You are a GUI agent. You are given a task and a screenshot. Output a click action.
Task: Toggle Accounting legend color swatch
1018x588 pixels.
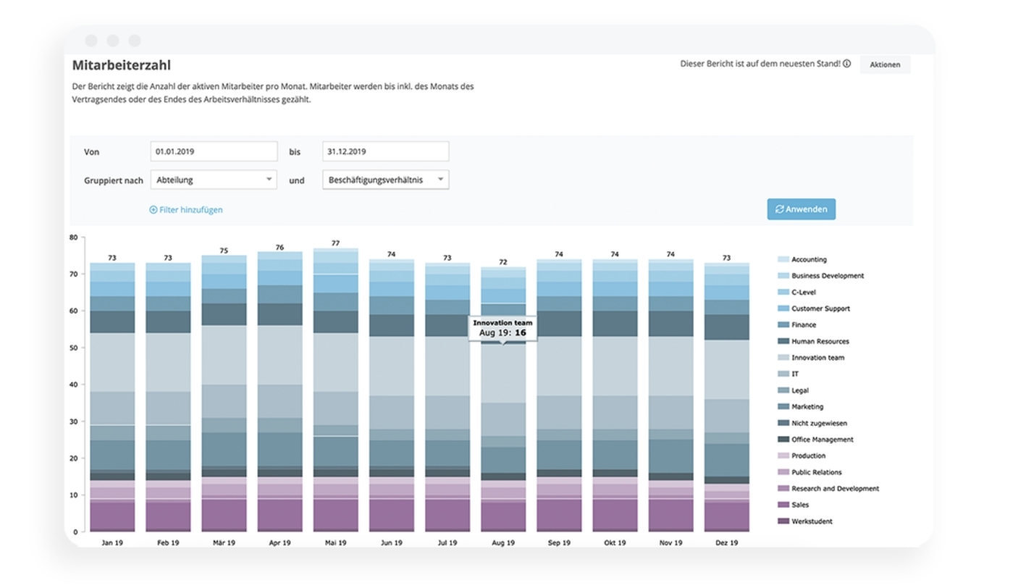[x=783, y=259]
